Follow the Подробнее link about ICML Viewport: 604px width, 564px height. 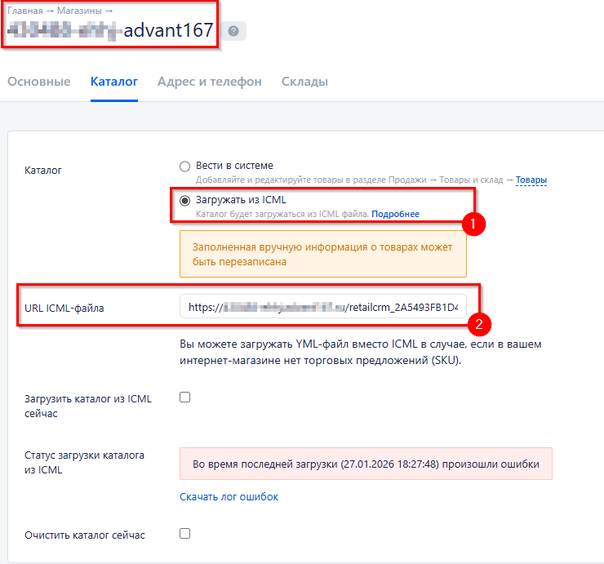pos(395,214)
